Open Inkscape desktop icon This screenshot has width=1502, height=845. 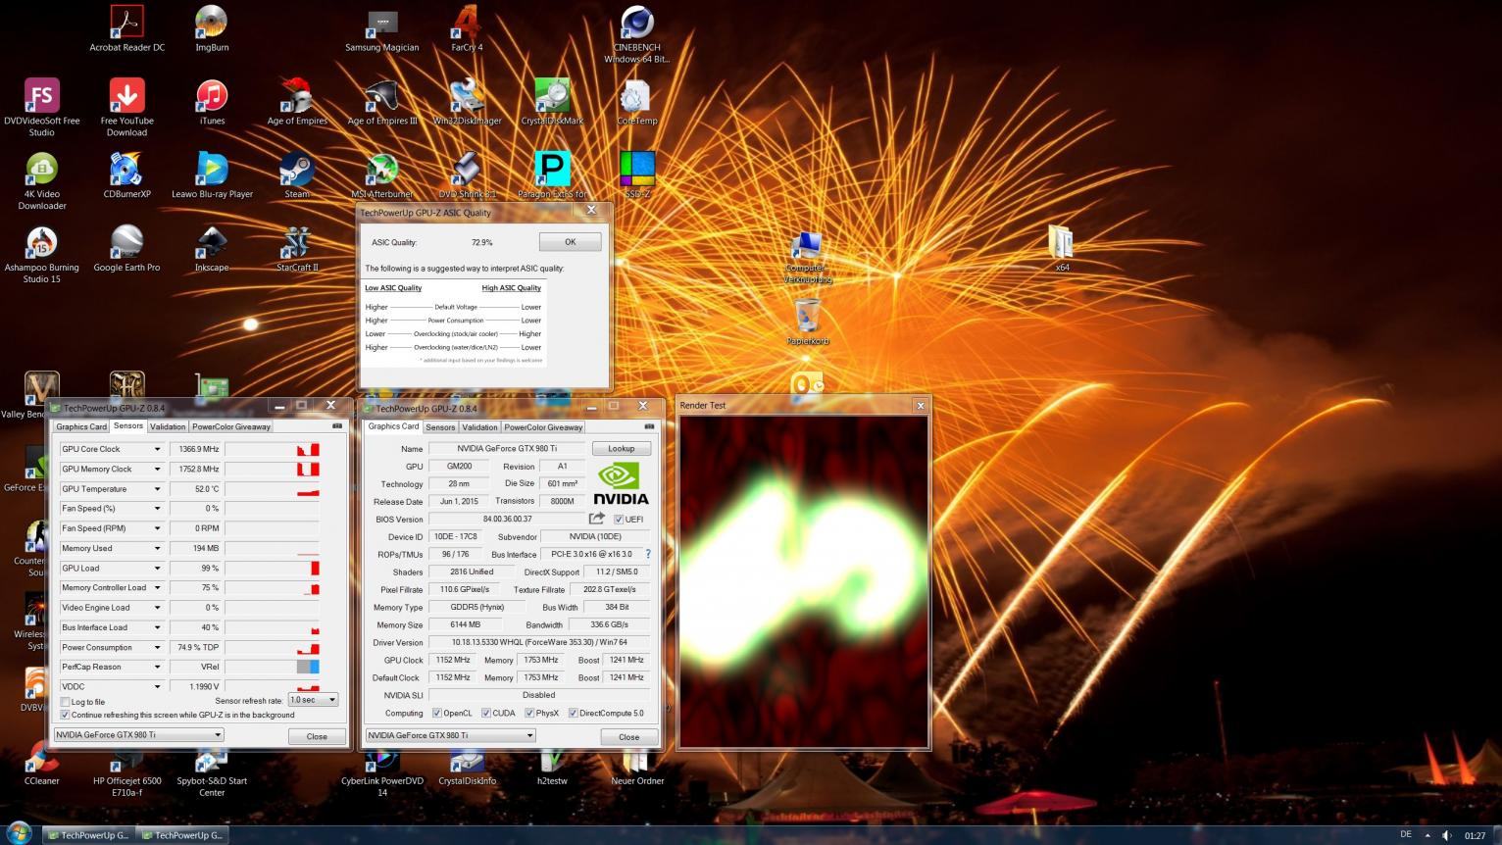pos(212,249)
